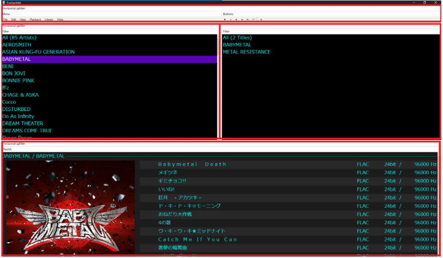Click 96000 Hz cell of 'Catch Me If You Can'
443x258 pixels.
pos(425,239)
